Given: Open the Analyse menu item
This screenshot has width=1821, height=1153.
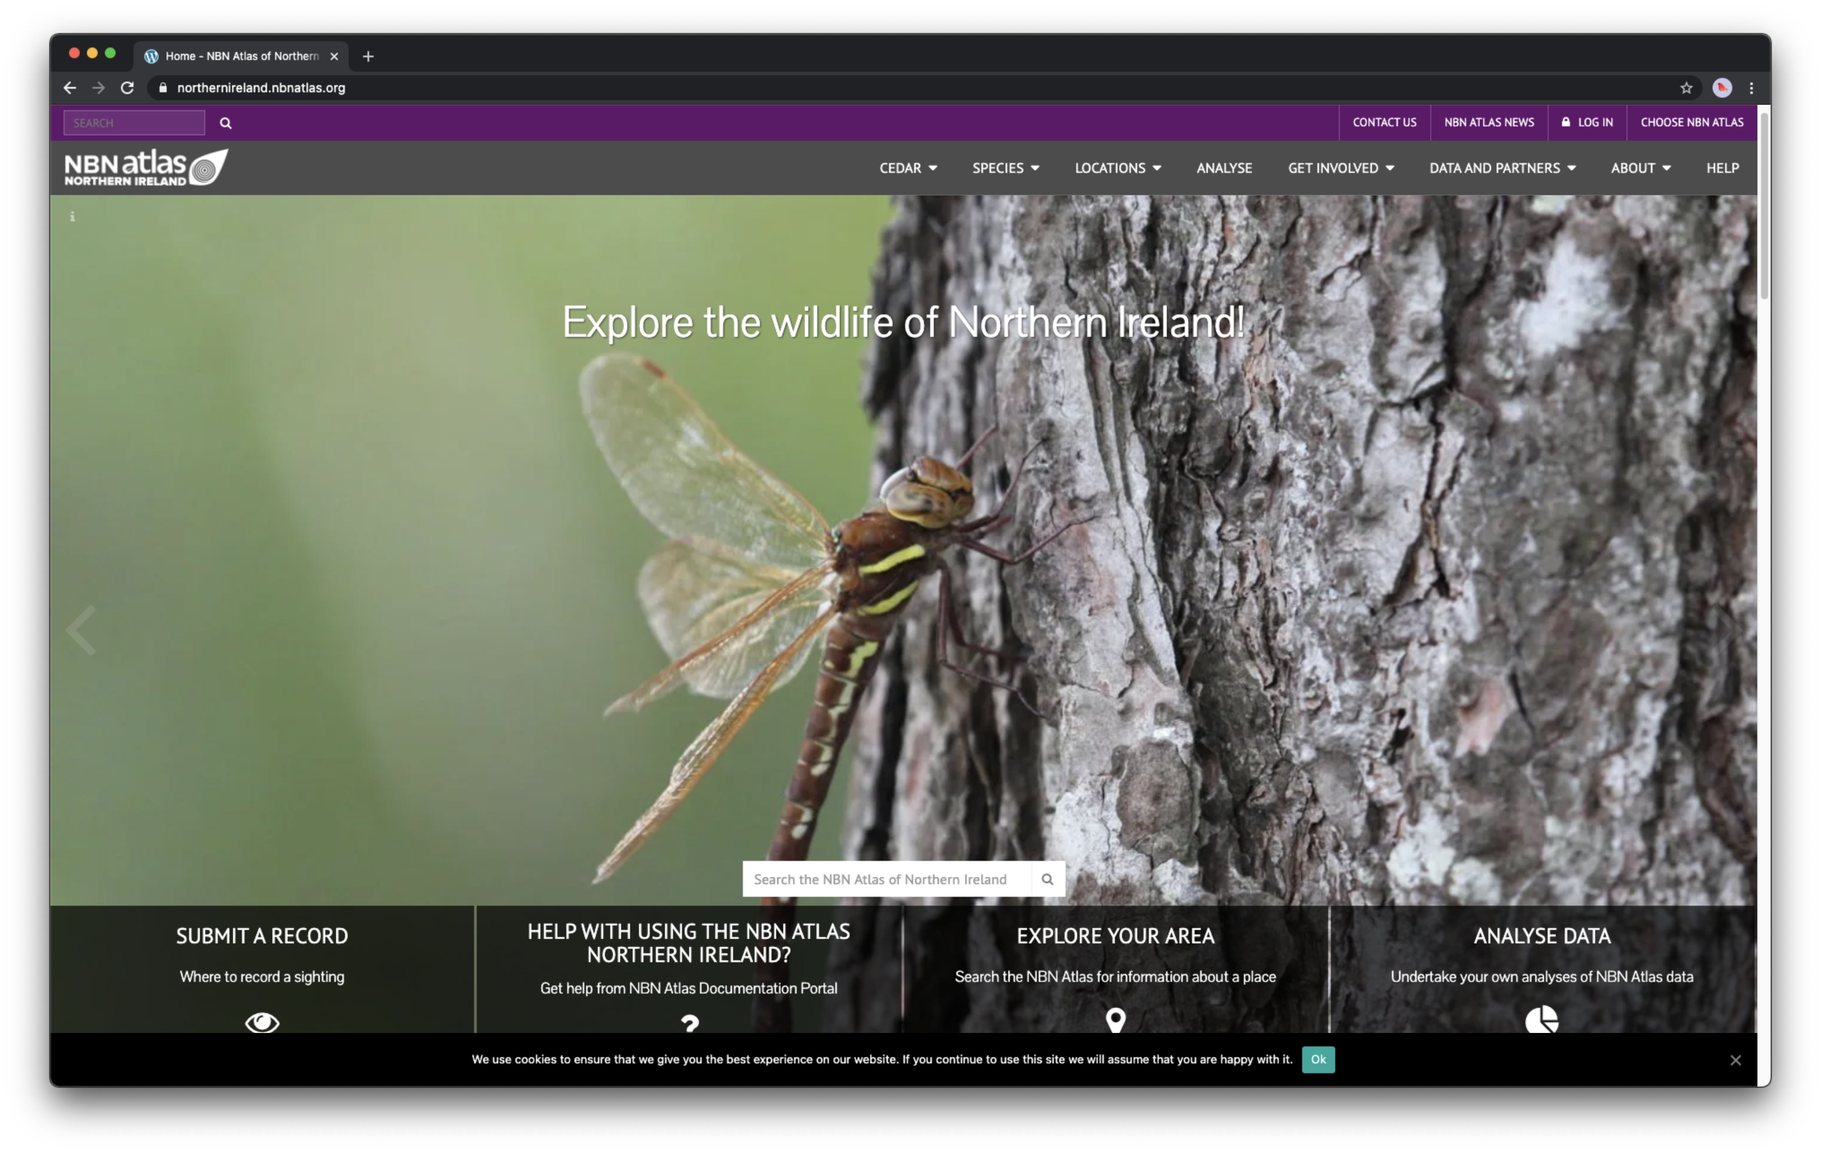Looking at the screenshot, I should click(x=1224, y=168).
